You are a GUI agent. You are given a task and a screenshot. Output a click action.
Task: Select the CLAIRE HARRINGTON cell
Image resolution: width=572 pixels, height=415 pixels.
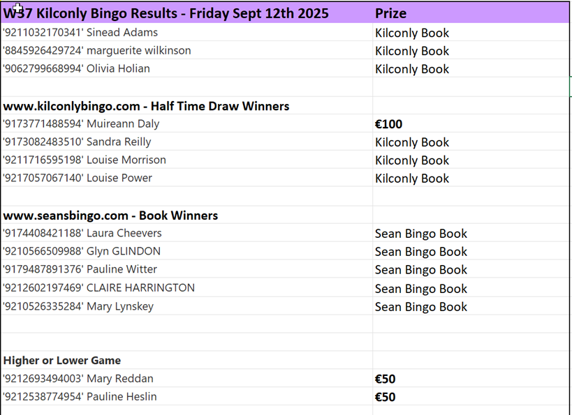186,288
